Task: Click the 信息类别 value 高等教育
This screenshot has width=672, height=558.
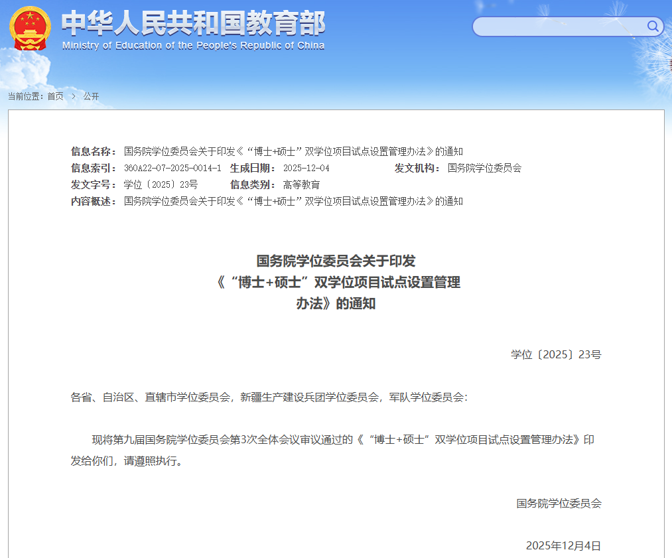Action: pos(301,184)
